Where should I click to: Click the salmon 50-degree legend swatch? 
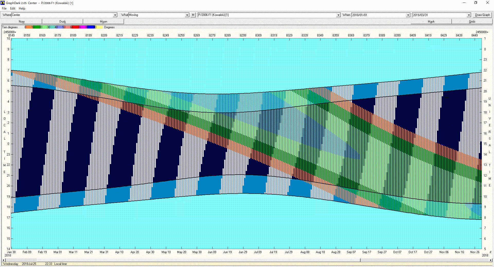[x=67, y=27]
